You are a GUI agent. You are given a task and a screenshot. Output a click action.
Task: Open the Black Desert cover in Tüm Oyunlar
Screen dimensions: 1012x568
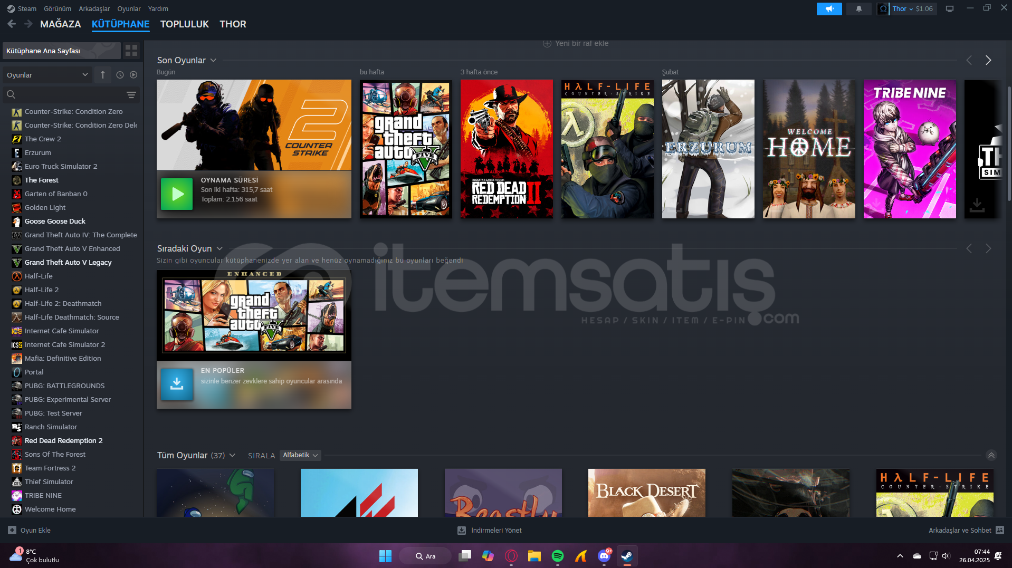coord(647,493)
